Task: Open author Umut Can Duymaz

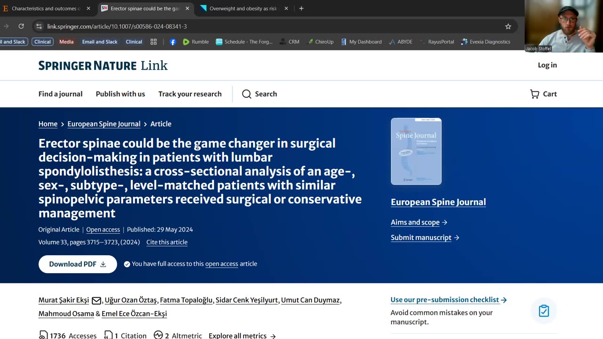Action: coord(310,300)
